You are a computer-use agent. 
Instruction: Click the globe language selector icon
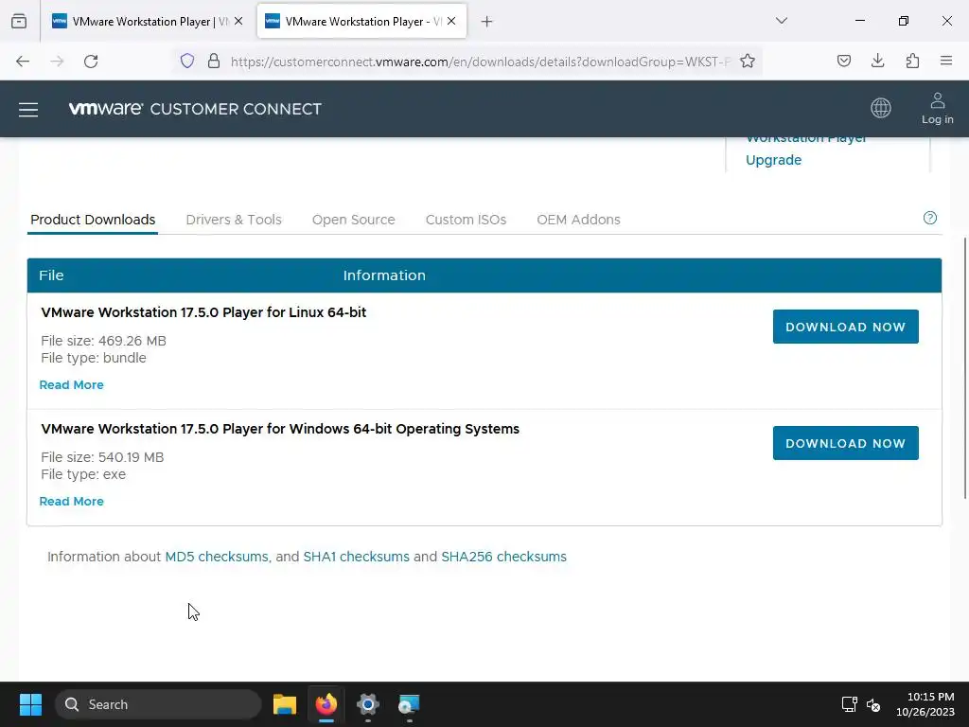point(881,108)
